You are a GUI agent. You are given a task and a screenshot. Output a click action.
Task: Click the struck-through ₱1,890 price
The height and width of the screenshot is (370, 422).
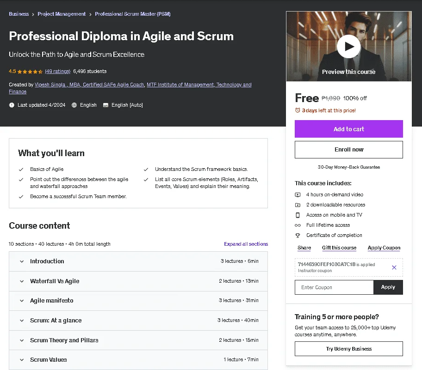pyautogui.click(x=331, y=98)
